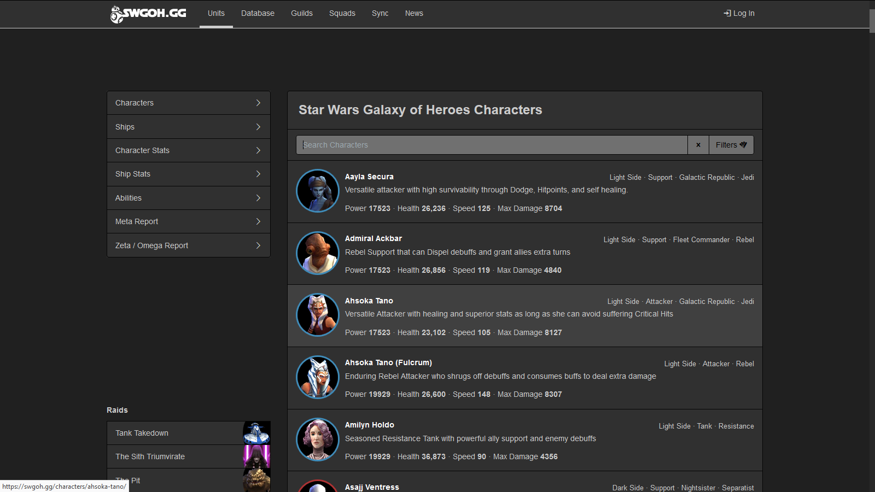Open Ahsoka Tano's portrait avatar
The image size is (875, 492).
pos(318,315)
